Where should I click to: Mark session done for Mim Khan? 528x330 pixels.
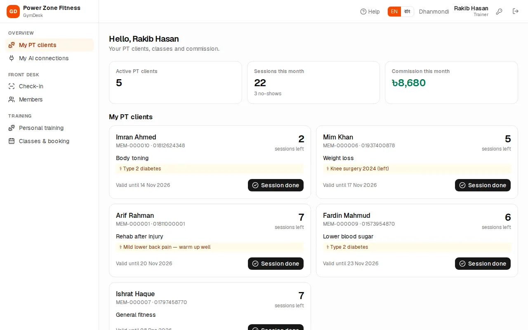483,185
